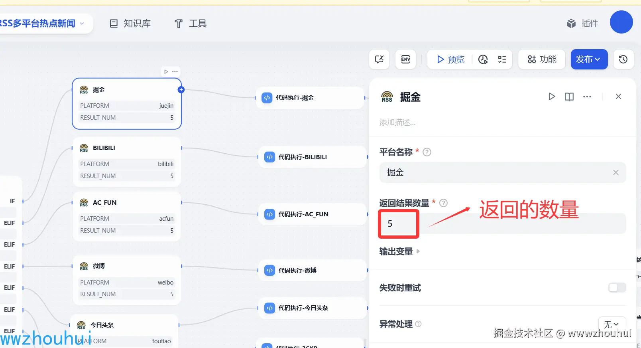Click help icon next to 异常处理
Image resolution: width=641 pixels, height=348 pixels.
point(419,324)
